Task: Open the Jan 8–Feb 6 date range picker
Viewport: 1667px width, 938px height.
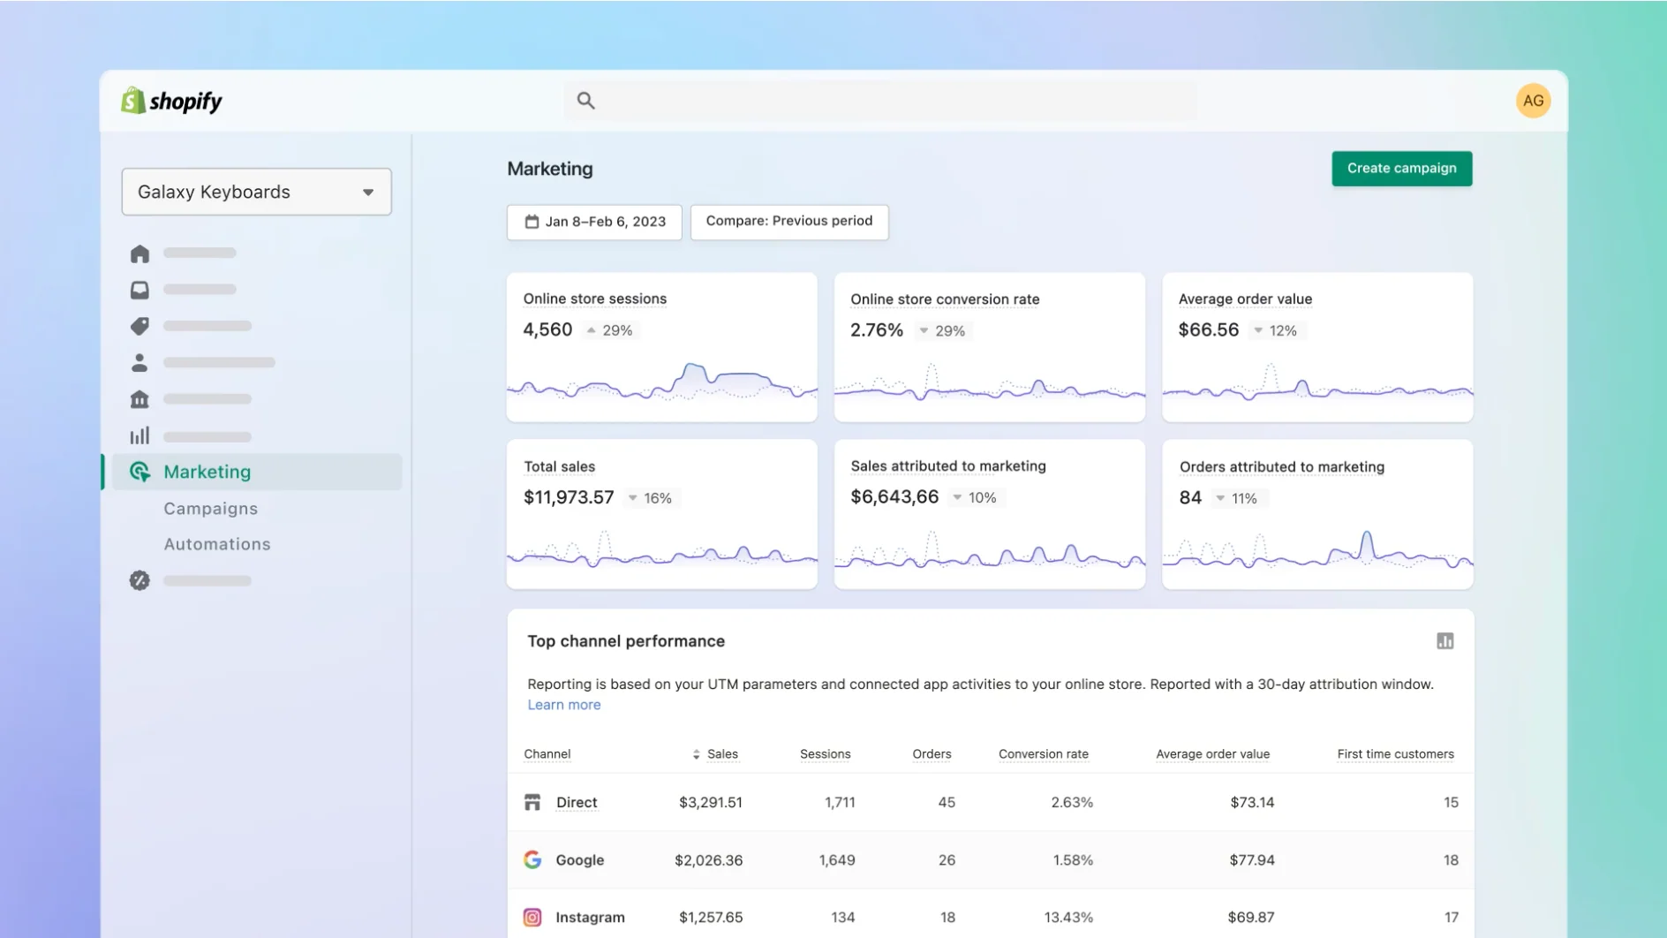Action: point(593,222)
